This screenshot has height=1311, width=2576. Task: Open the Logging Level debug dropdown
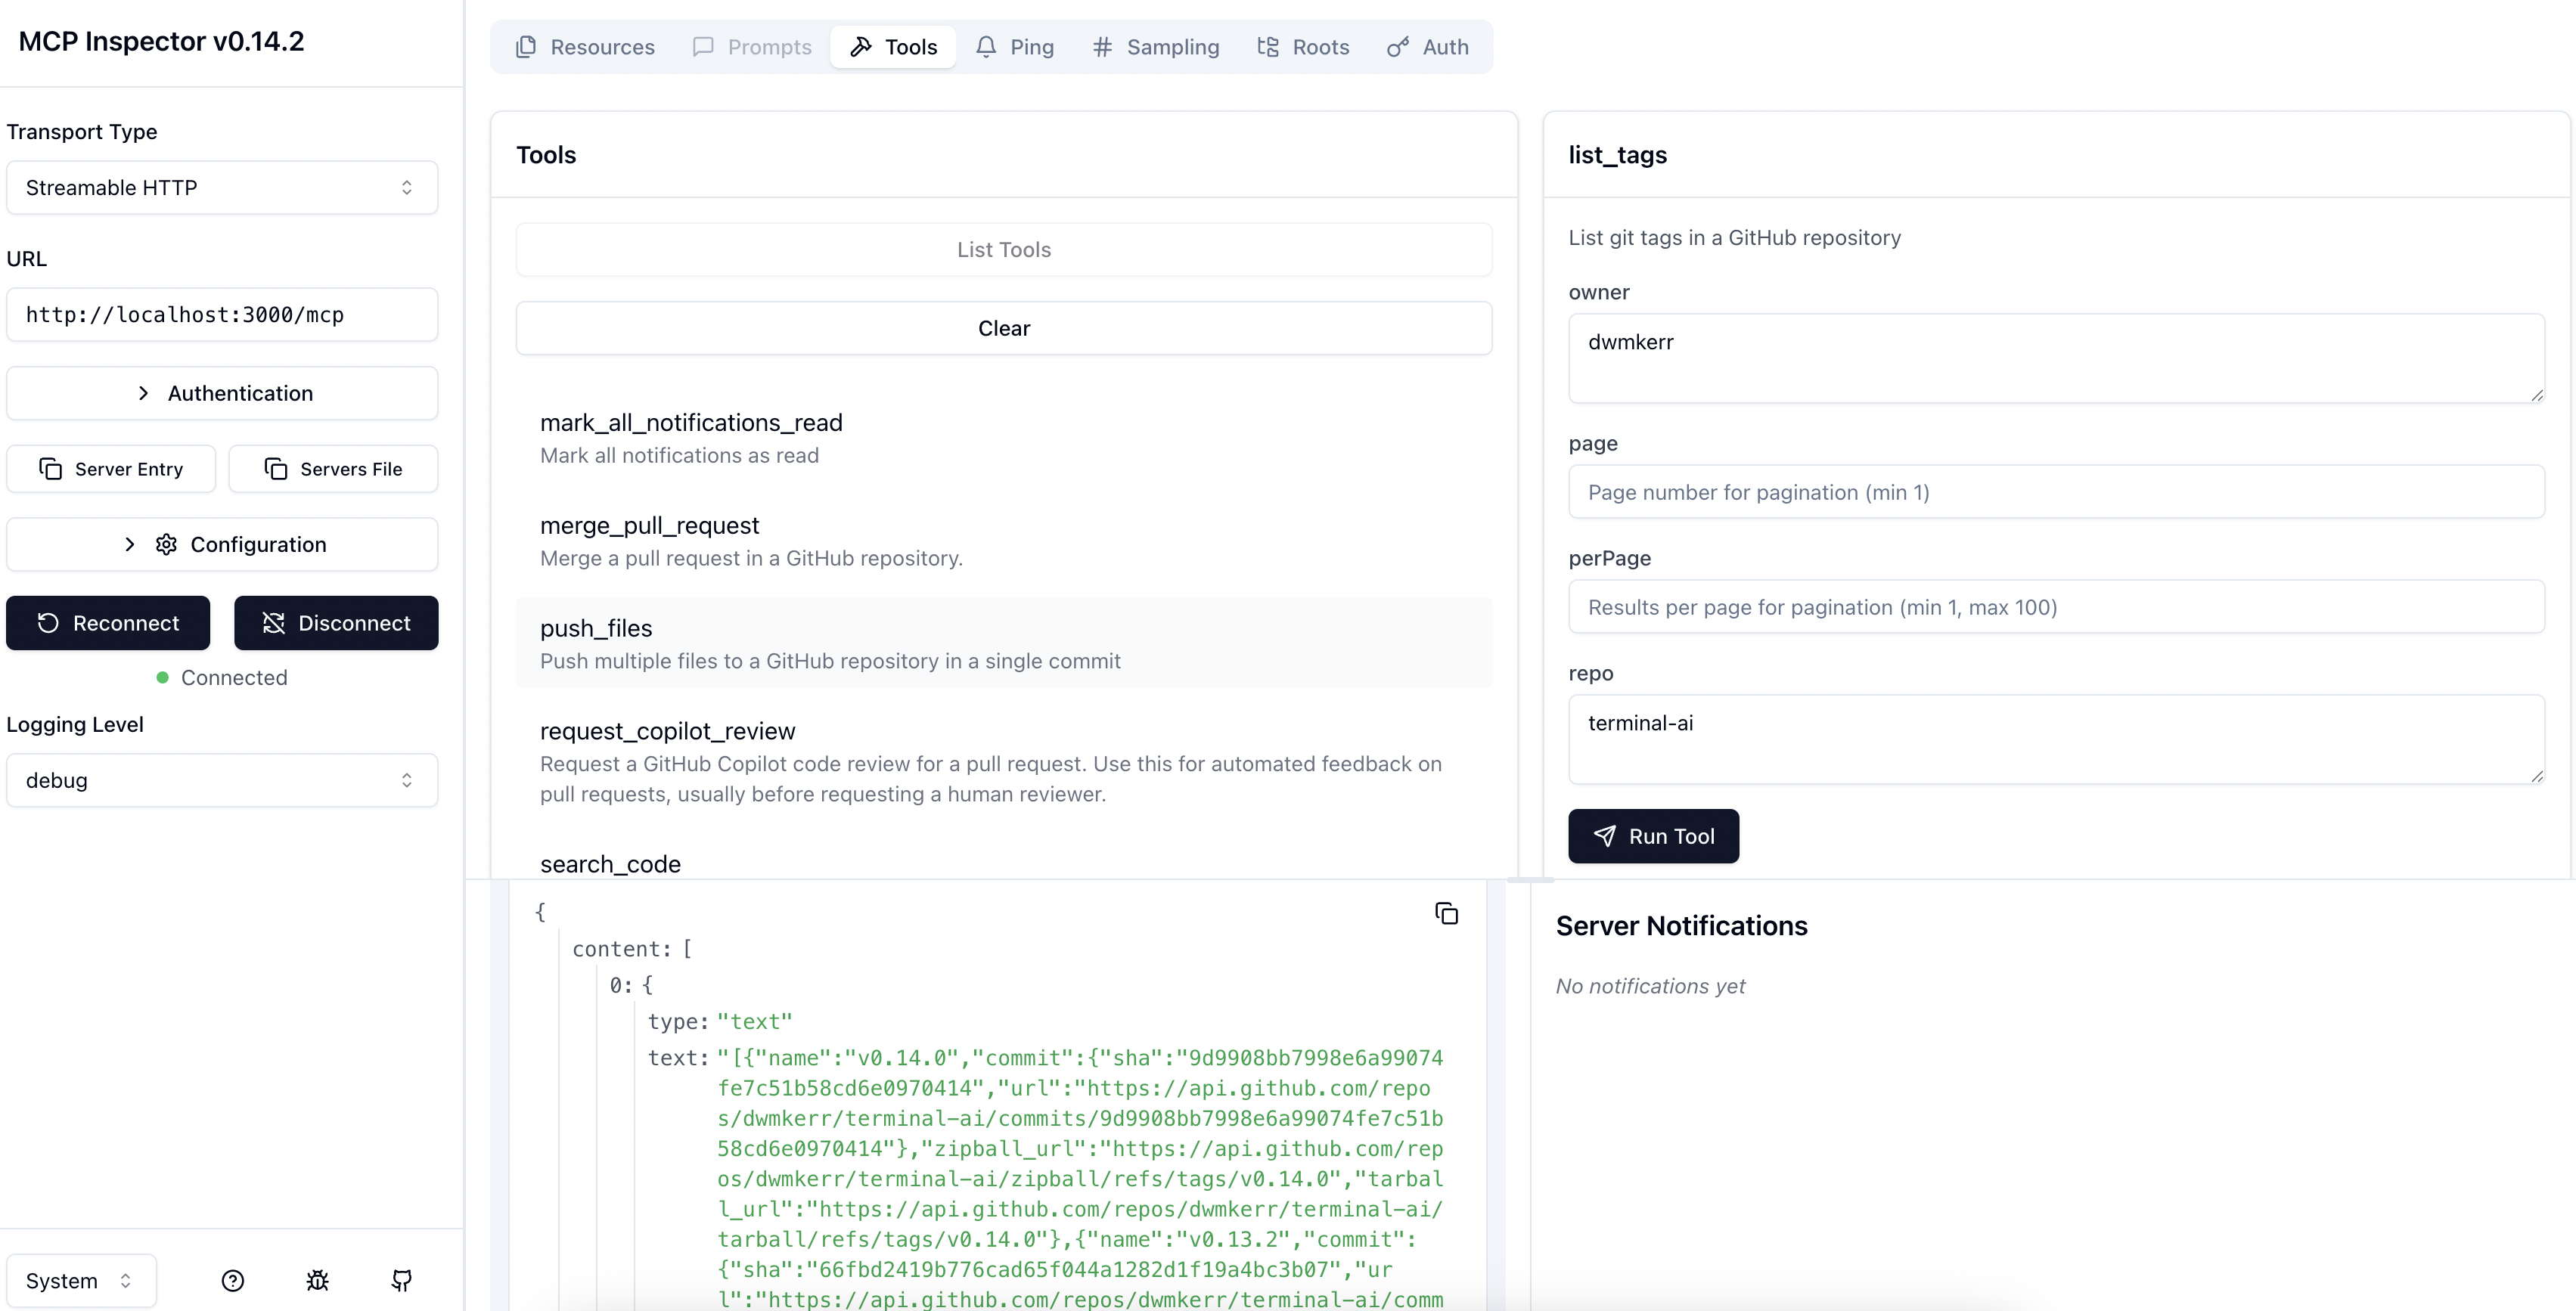[222, 780]
